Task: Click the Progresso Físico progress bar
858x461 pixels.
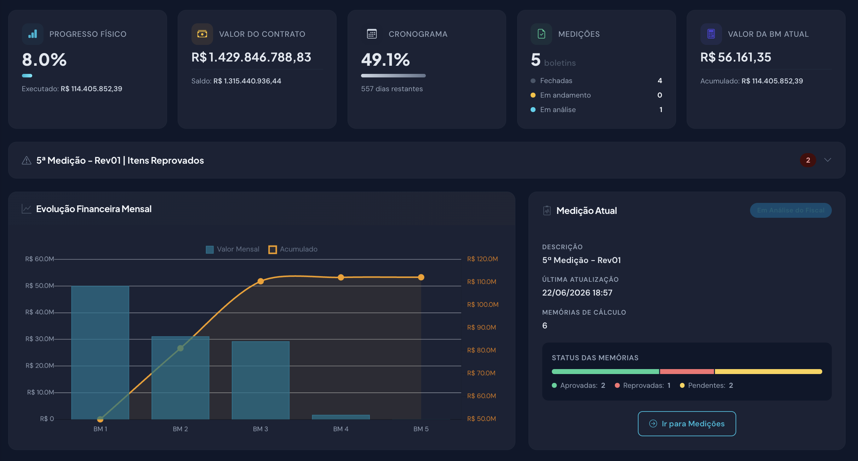Action: [x=27, y=76]
